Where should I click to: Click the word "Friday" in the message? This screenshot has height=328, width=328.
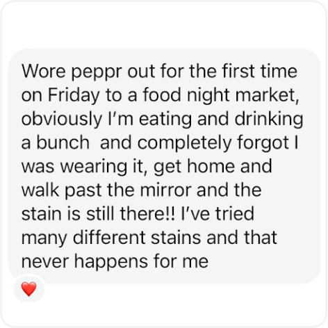point(74,95)
